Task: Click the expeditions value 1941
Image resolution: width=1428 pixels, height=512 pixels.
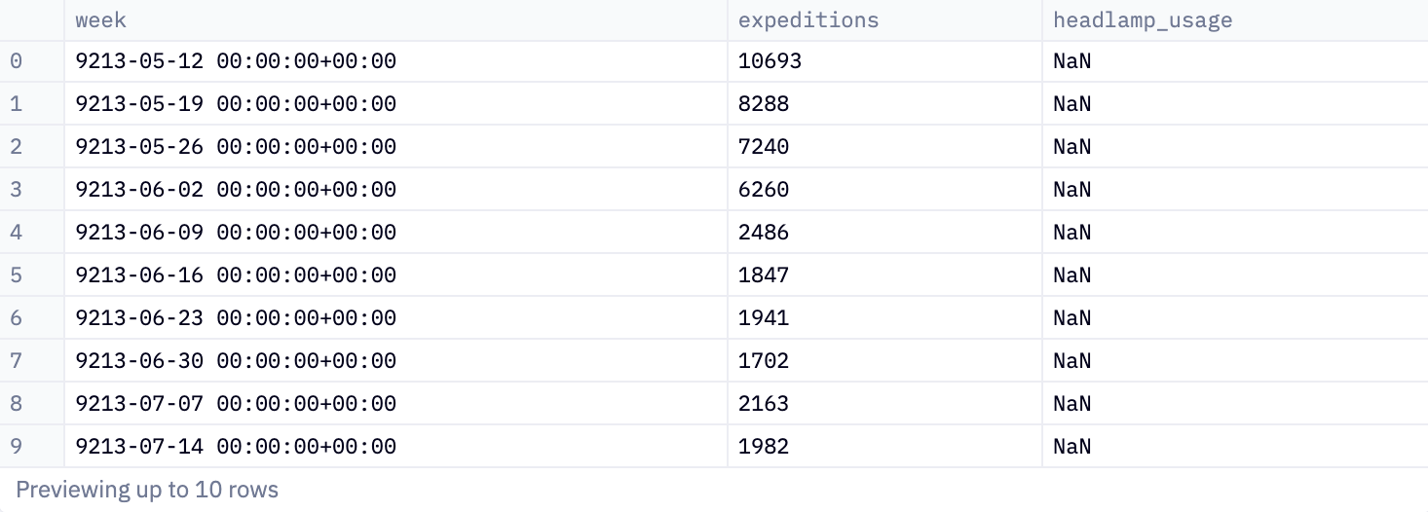Action: [x=764, y=318]
